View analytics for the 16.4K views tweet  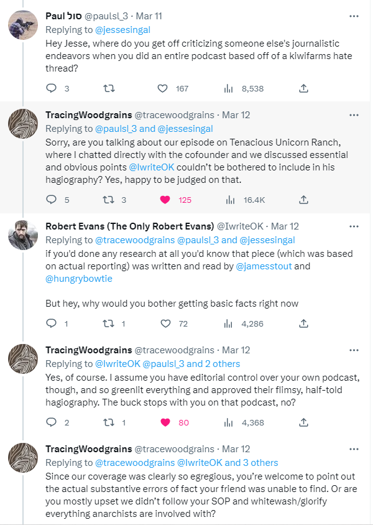point(230,200)
